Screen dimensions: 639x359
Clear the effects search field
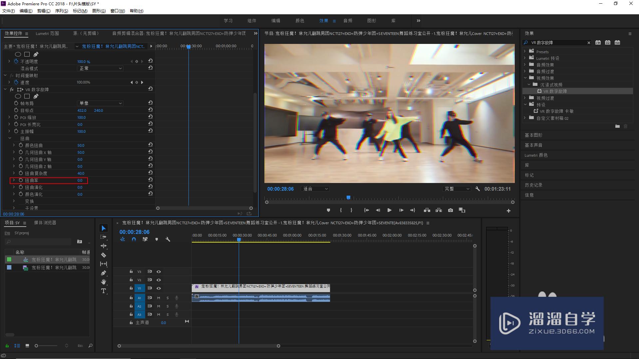pos(589,43)
